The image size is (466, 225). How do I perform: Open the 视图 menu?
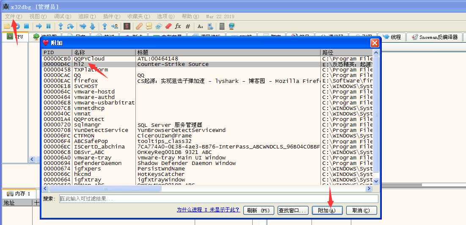point(38,16)
